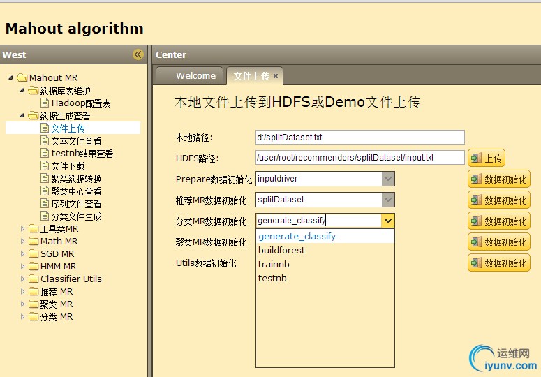Collapse the 数据生成查看 tree node arrow
This screenshot has width=541, height=377.
[x=22, y=116]
